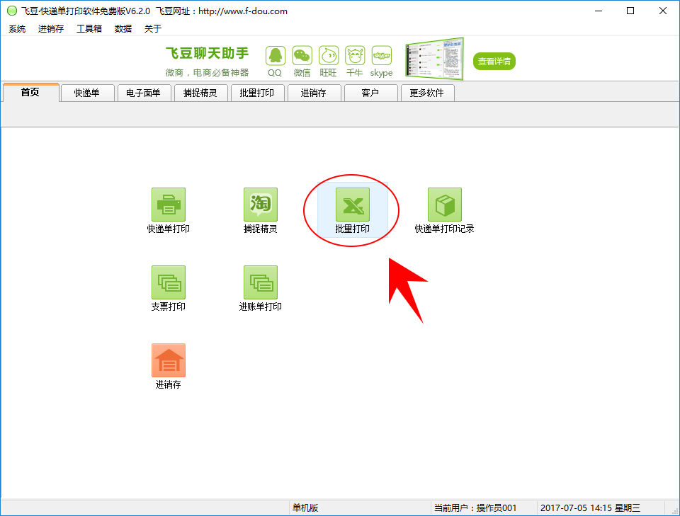Minimize the 飞豆 window
680x516 pixels.
599,11
